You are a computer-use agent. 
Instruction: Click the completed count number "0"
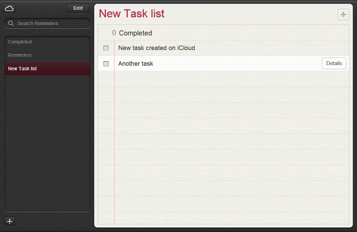[114, 33]
